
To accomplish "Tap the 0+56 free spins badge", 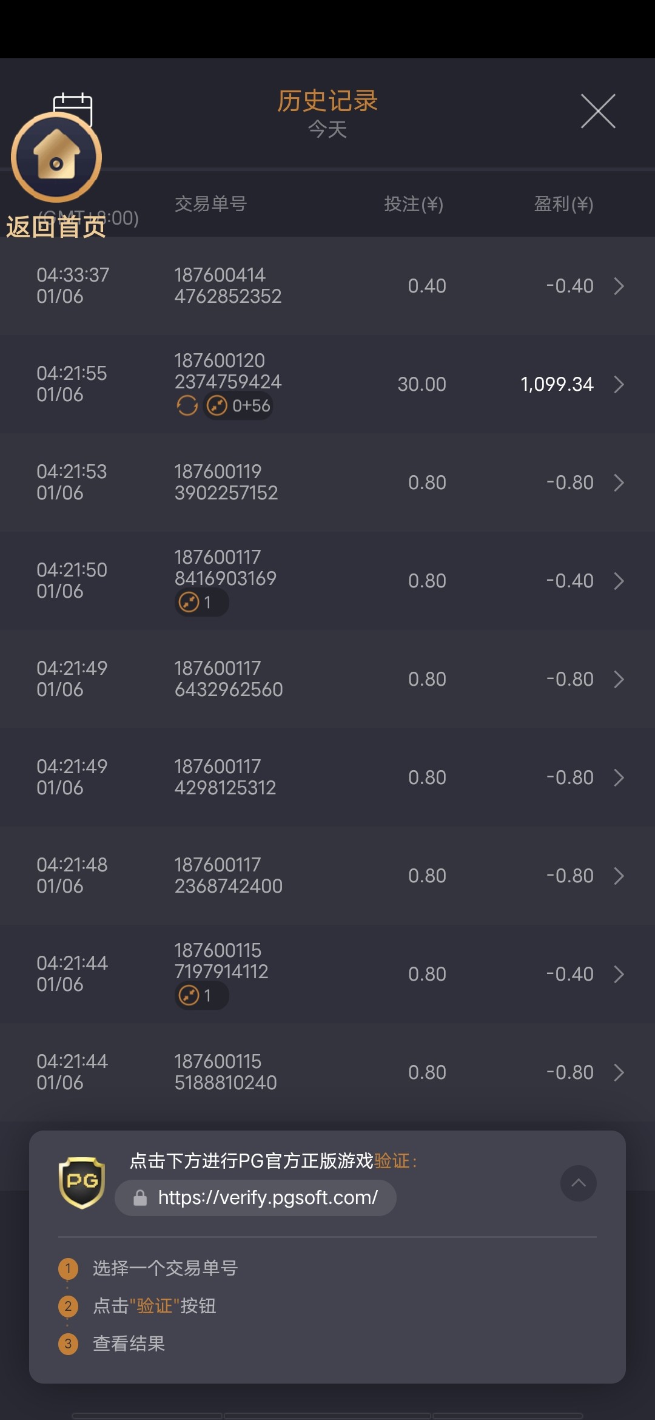I will point(239,405).
